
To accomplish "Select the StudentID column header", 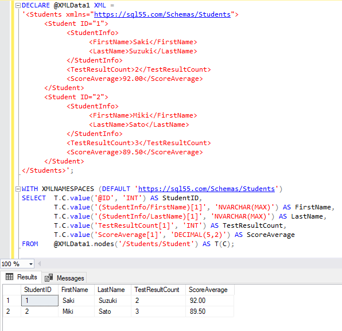I will (x=40, y=290).
